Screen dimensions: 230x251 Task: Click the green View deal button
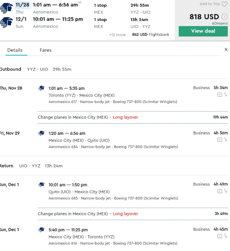click(203, 31)
